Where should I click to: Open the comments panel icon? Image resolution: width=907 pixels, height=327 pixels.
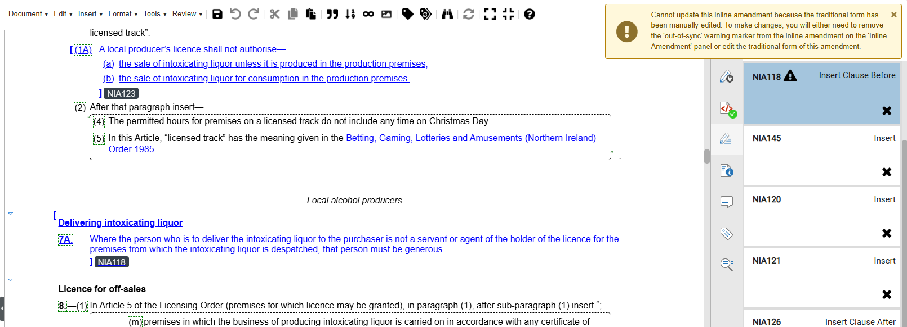pyautogui.click(x=727, y=202)
